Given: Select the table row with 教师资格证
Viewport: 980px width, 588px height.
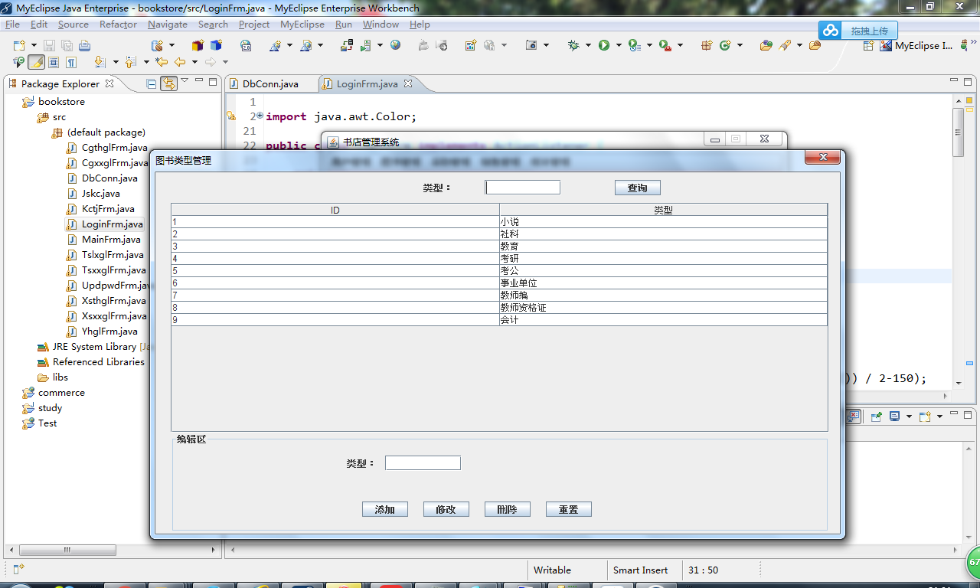Looking at the screenshot, I should [x=499, y=308].
